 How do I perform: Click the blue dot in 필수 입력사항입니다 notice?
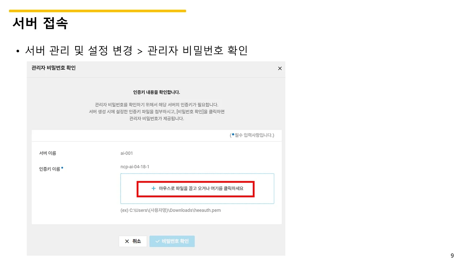coord(232,134)
